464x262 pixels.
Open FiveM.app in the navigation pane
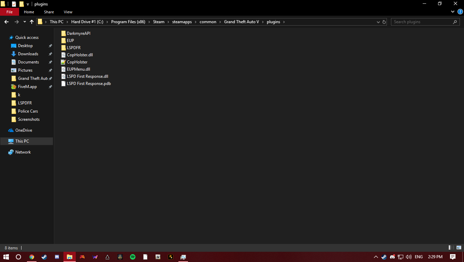pyautogui.click(x=27, y=87)
